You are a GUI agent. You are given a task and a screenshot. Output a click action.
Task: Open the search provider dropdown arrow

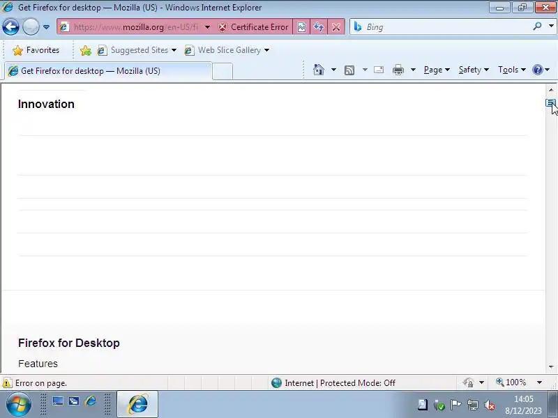[x=551, y=26]
